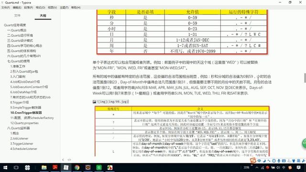This screenshot has height=172, width=306.
Task: Open Google Chrome from taskbar
Action: click(x=77, y=168)
